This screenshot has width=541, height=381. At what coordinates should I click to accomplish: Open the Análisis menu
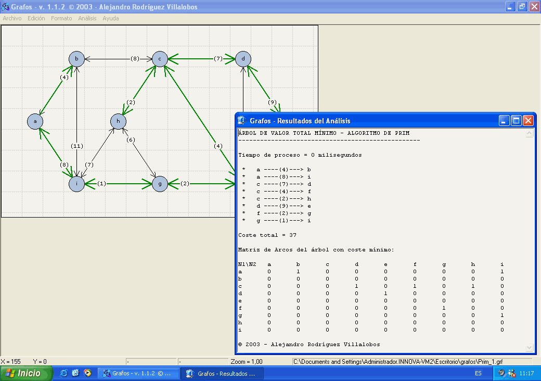87,18
